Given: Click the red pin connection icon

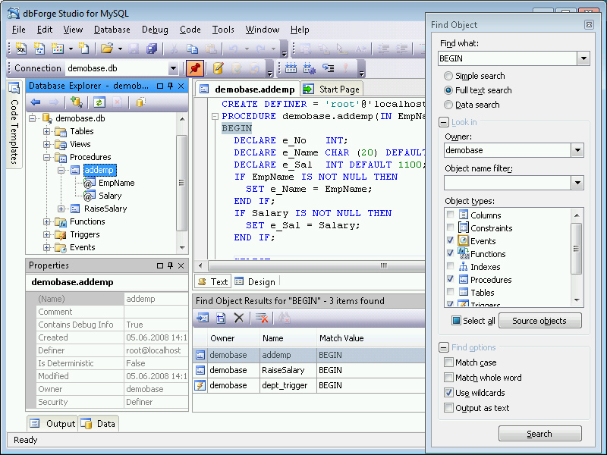Looking at the screenshot, I should (x=193, y=68).
